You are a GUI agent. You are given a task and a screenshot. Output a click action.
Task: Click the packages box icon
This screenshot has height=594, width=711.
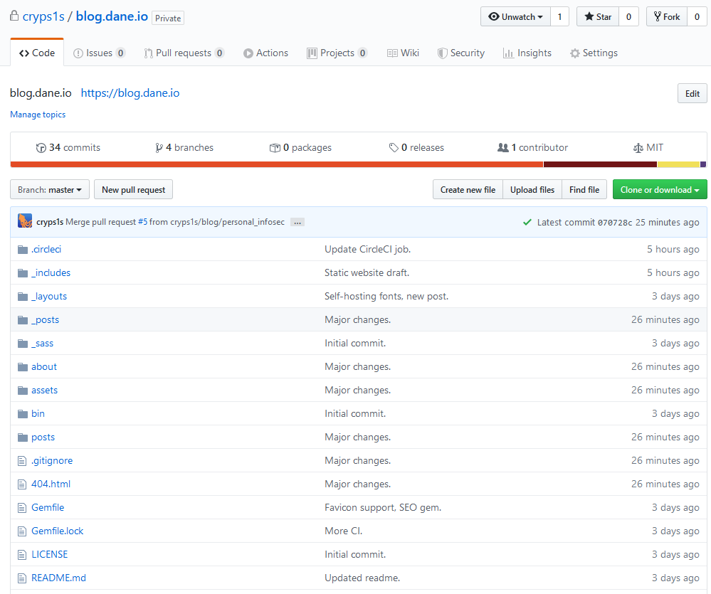coord(275,148)
